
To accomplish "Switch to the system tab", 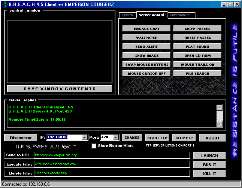I will [127, 15].
